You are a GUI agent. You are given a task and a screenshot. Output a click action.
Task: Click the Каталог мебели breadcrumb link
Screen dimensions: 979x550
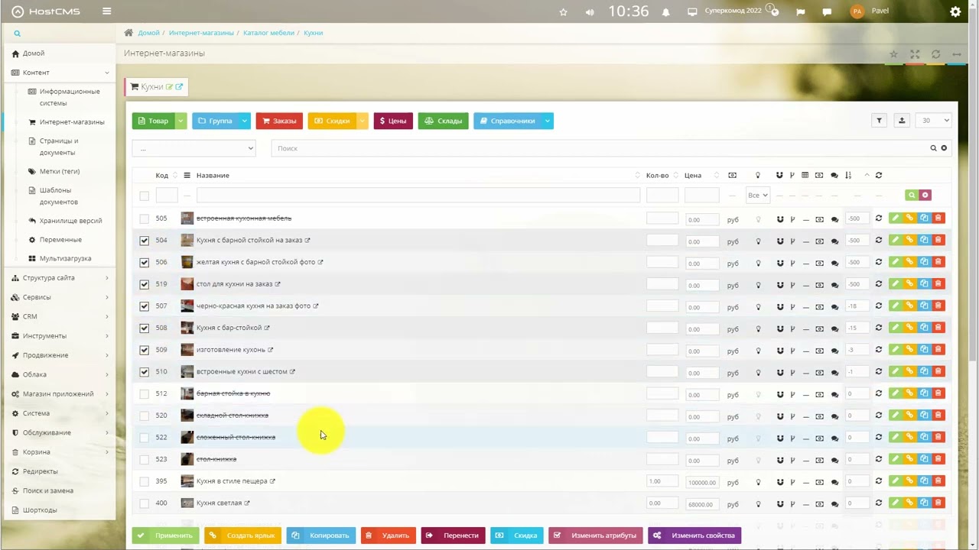[x=268, y=33]
